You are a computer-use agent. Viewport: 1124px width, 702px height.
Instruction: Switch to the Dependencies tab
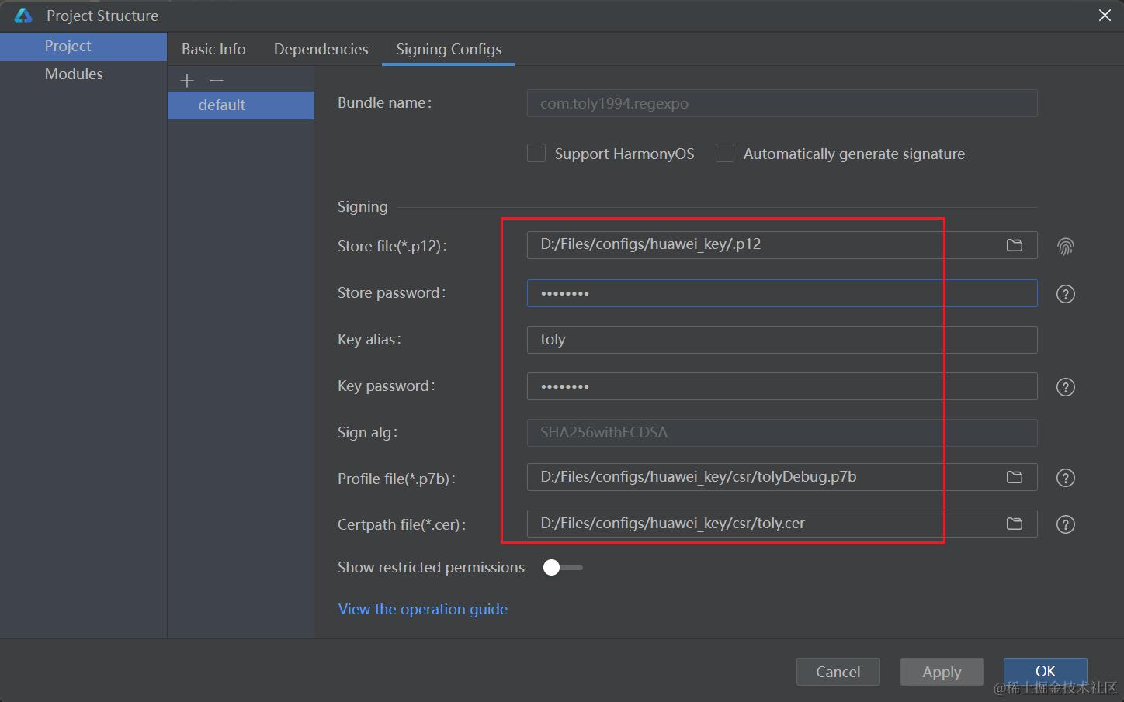(321, 49)
